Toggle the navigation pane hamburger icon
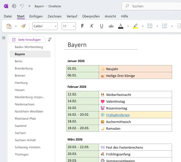The height and width of the screenshot is (162, 181). tap(4, 38)
